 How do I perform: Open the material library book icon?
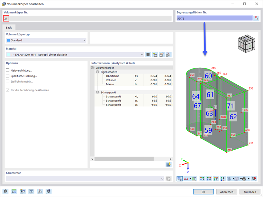point(148,55)
